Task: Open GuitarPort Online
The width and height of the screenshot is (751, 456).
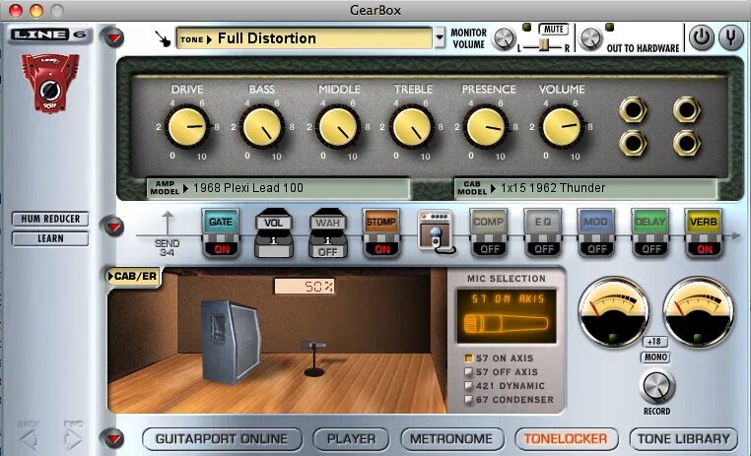Action: point(222,439)
